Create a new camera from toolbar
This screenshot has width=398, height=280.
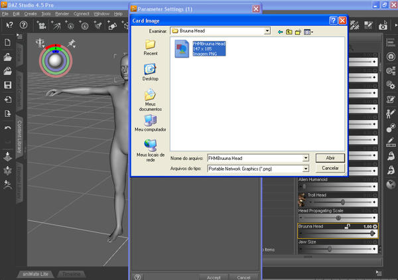[42, 25]
